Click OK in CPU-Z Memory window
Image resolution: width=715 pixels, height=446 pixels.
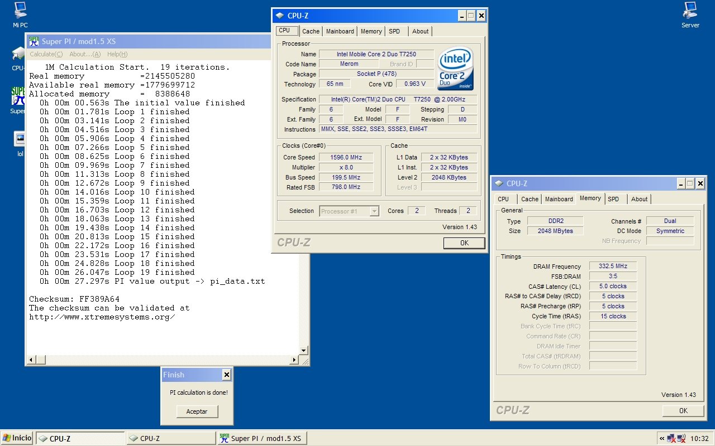coord(683,410)
